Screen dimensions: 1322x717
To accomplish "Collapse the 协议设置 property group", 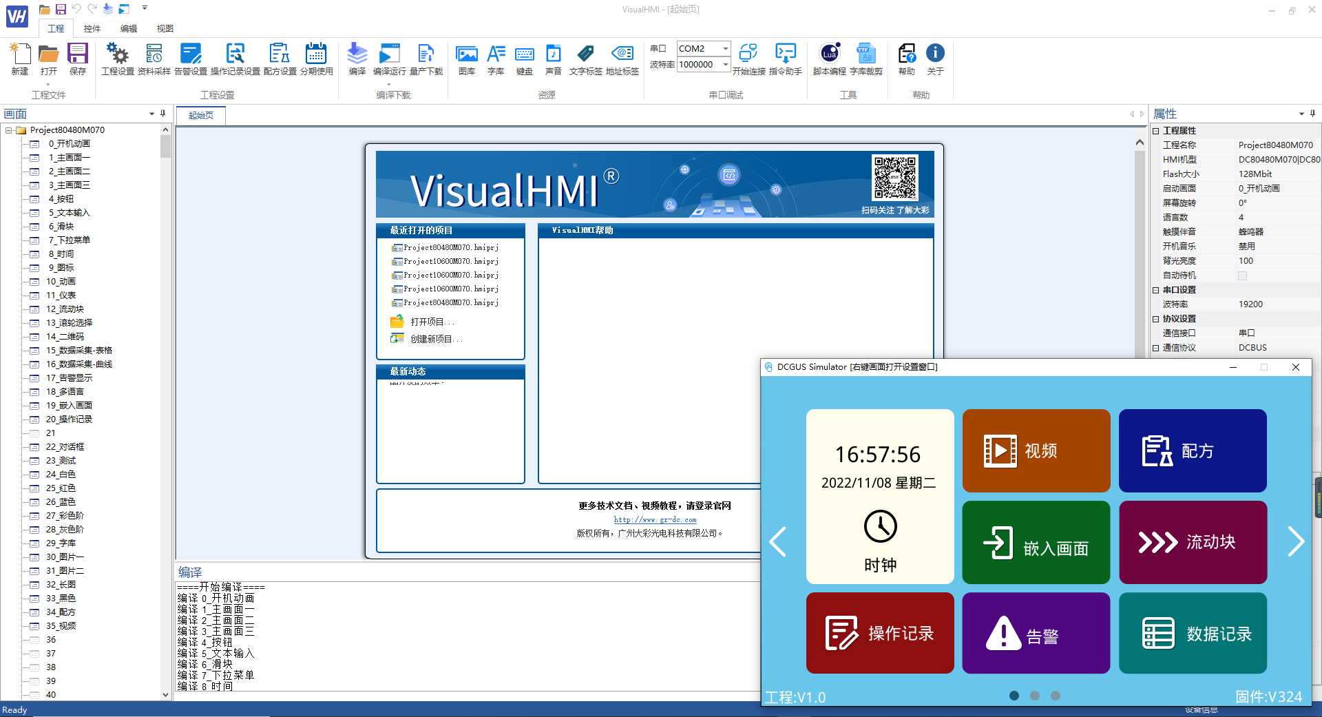I will tap(1156, 319).
